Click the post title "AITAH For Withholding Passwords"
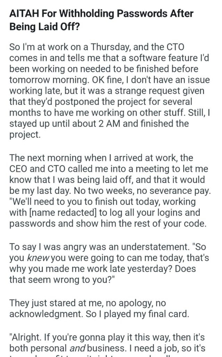Screen dimensions: 222x357 (x=101, y=14)
